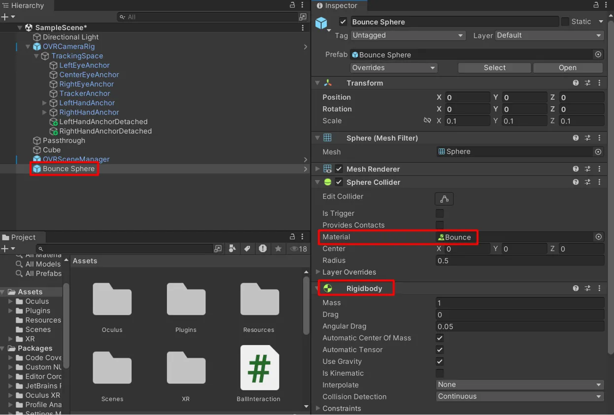Open object picker for Mesh field
Screen dimensions: 614x415
[598, 152]
